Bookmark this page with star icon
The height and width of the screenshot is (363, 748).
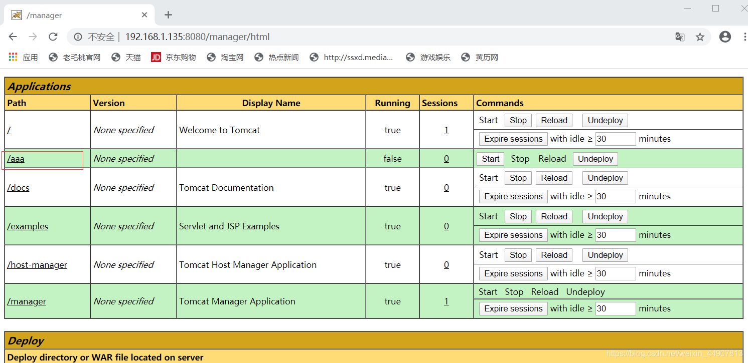[700, 37]
